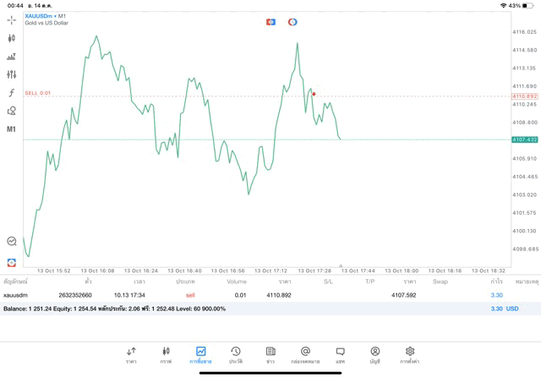
Task: Open the XAUUSDm symbol title on chart
Action: pos(46,16)
